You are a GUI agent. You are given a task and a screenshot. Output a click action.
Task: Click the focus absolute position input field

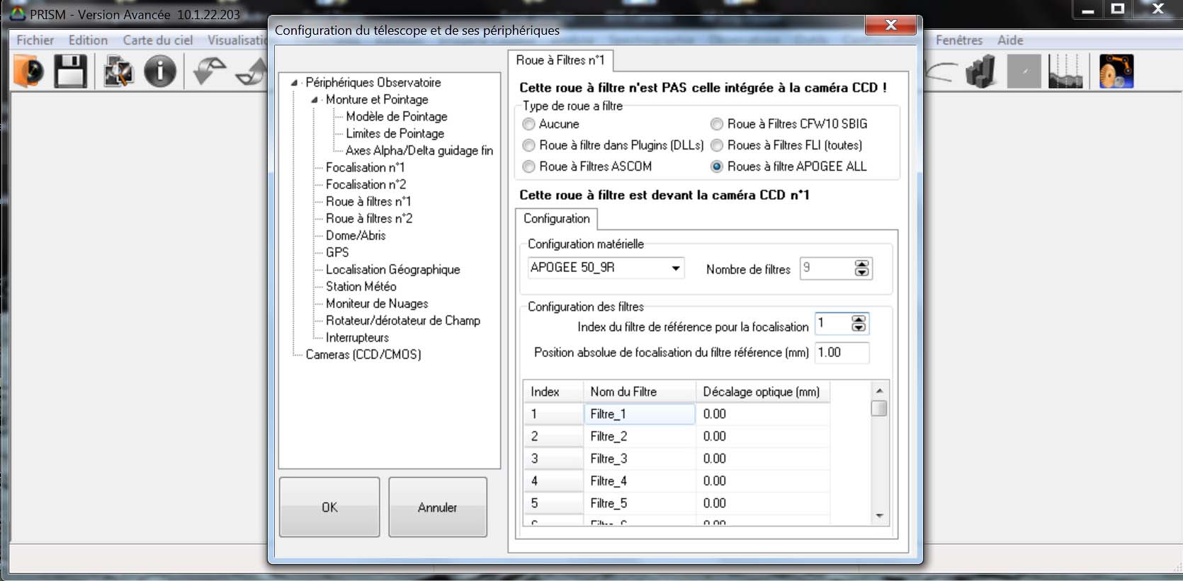click(x=841, y=353)
